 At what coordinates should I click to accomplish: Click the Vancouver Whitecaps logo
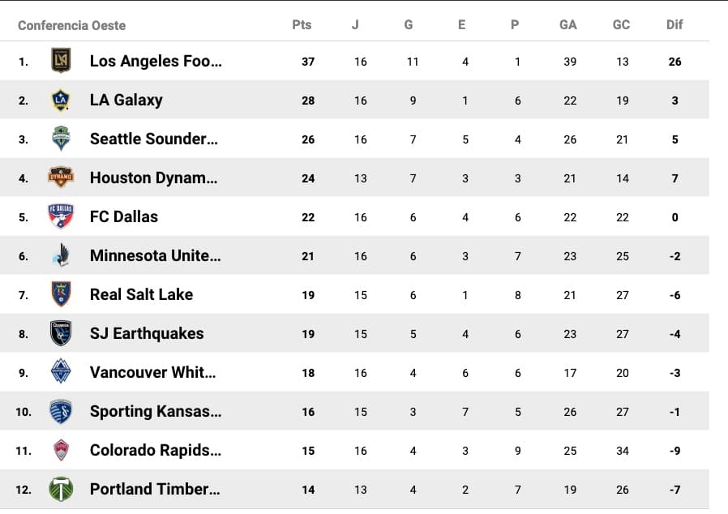(x=61, y=372)
